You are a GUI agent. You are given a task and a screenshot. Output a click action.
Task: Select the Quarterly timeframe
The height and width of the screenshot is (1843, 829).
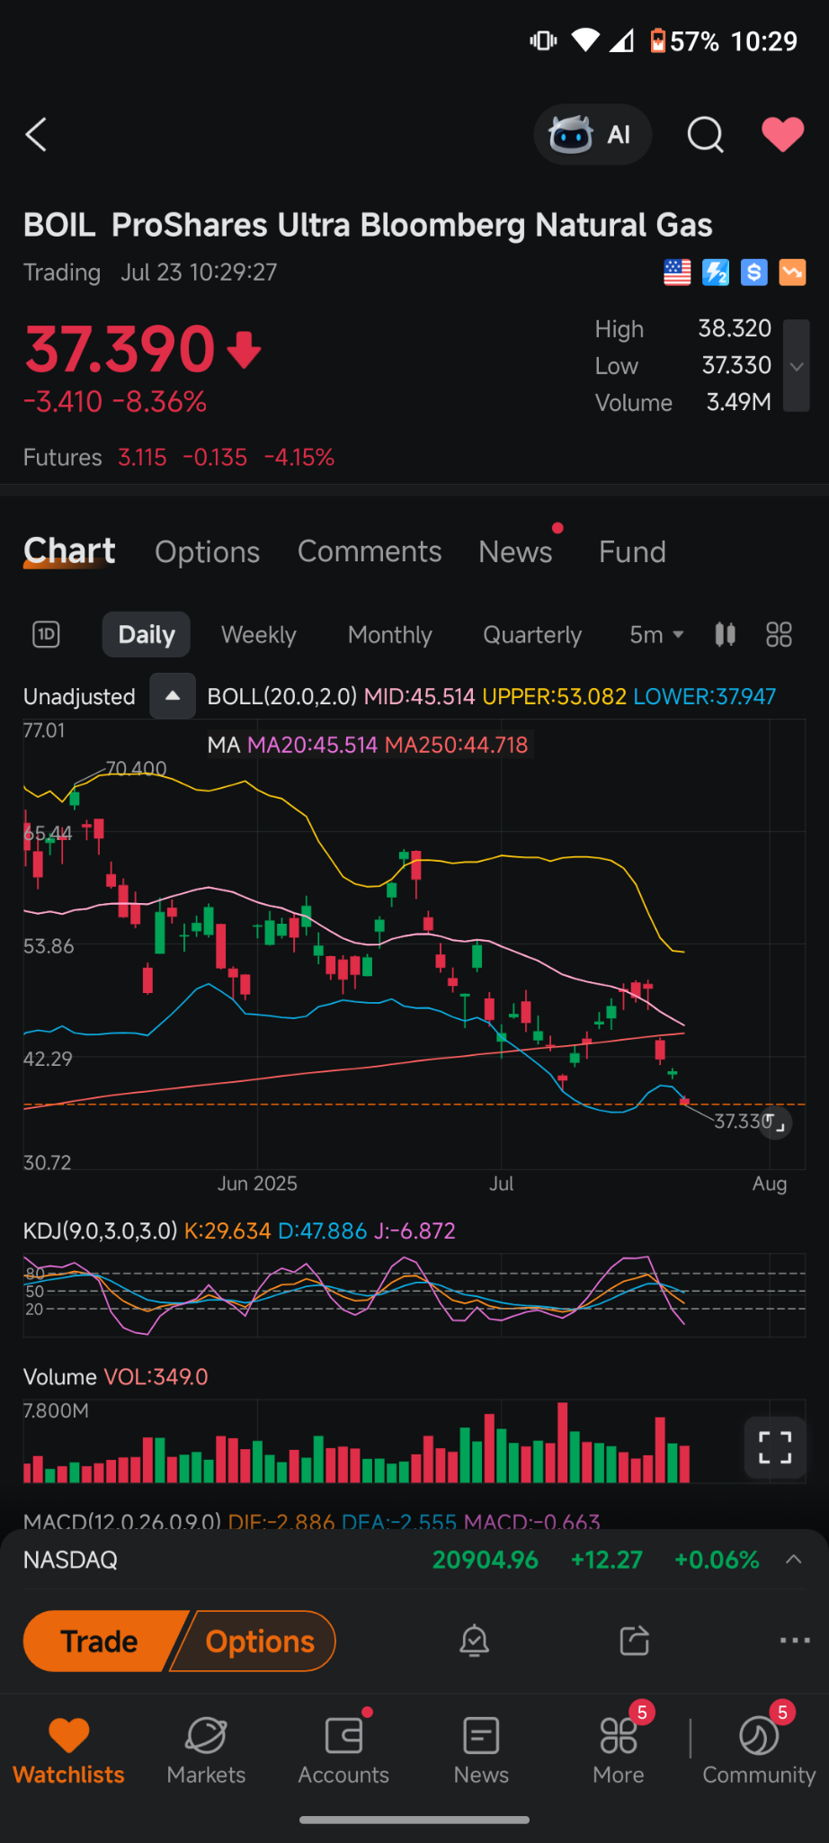point(532,635)
